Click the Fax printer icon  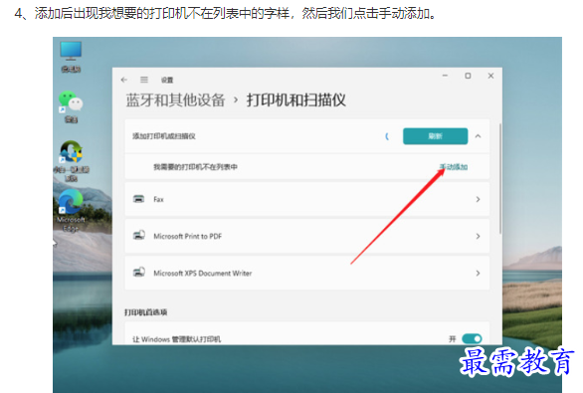[x=138, y=199]
